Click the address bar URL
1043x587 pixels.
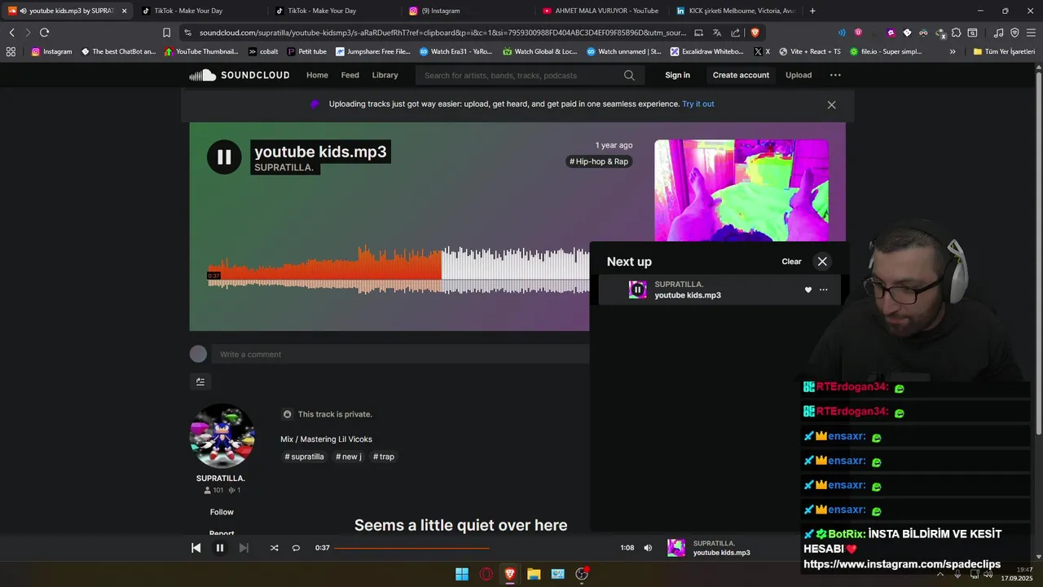click(442, 33)
